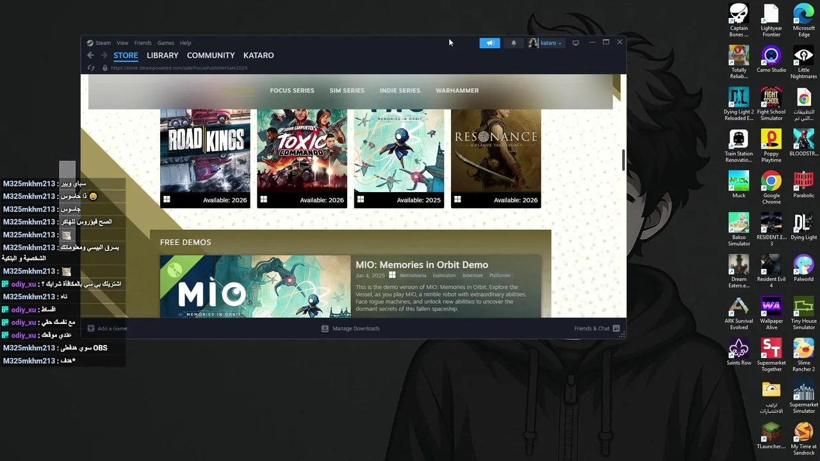This screenshot has height=461, width=820.
Task: Launch Google Chrome from desktop
Action: click(771, 188)
